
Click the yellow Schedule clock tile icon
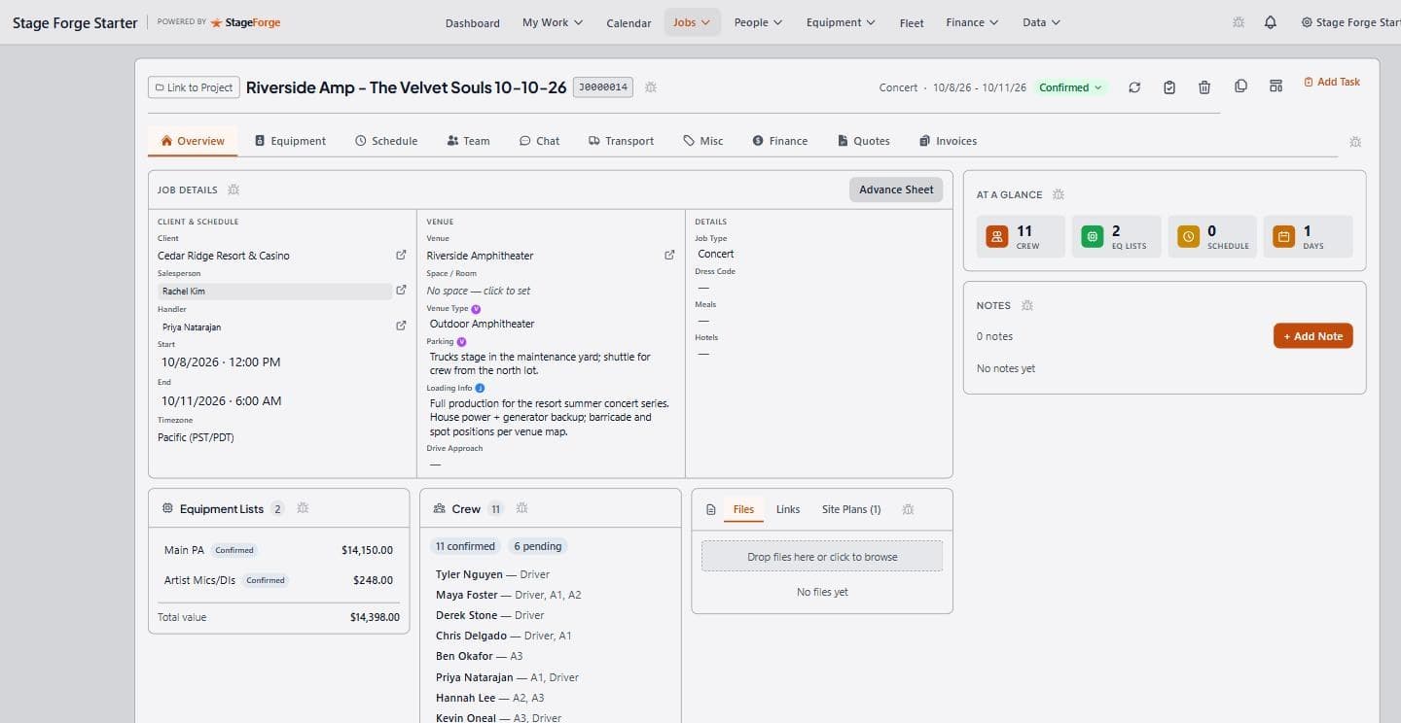tap(1188, 236)
